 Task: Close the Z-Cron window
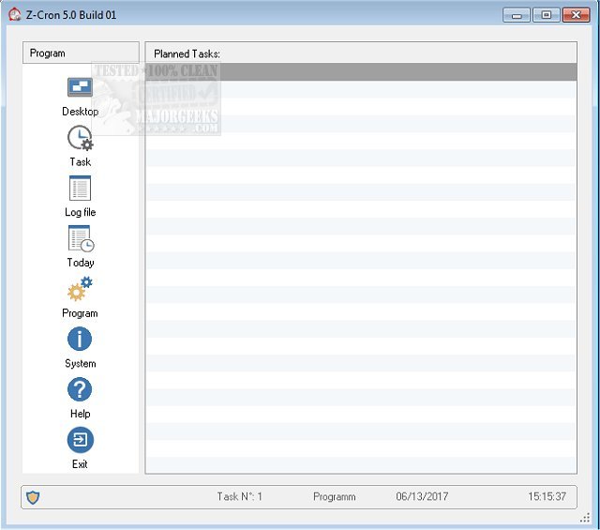[576, 15]
